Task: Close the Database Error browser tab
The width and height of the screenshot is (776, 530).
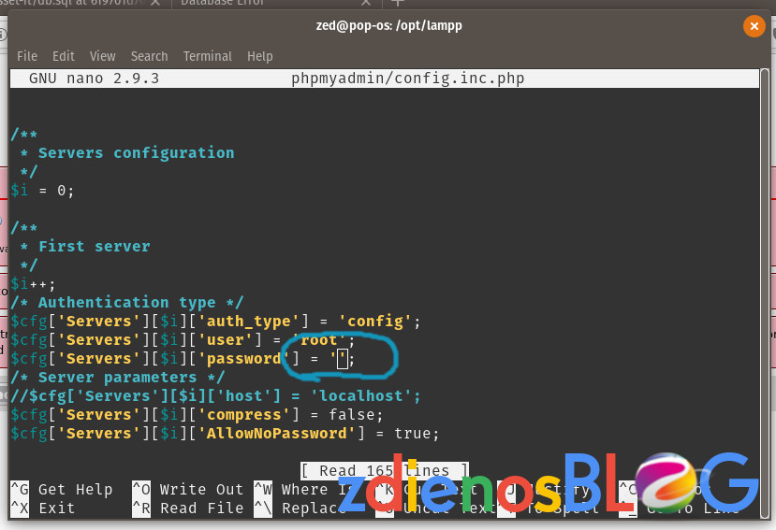Action: pos(366,3)
